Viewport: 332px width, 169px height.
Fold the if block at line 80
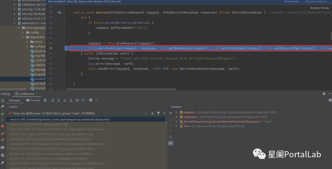(64, 22)
